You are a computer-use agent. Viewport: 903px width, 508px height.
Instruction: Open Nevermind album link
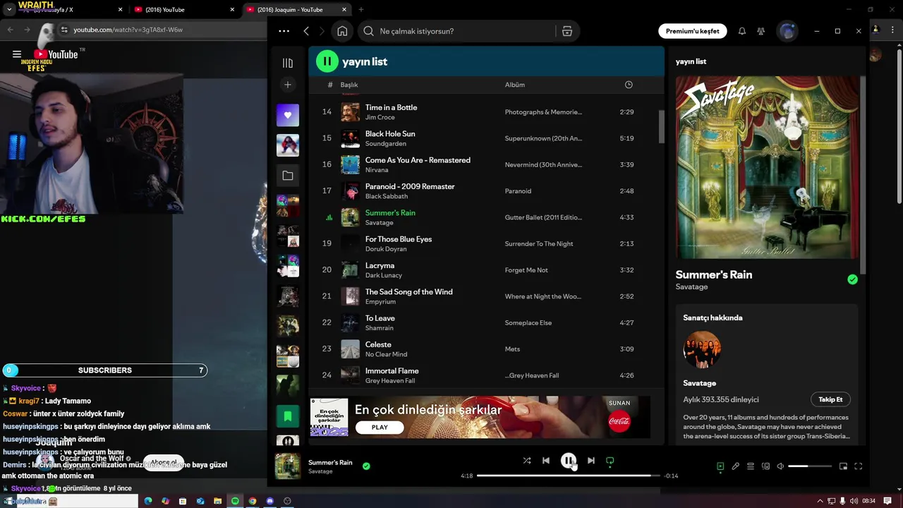pyautogui.click(x=543, y=164)
